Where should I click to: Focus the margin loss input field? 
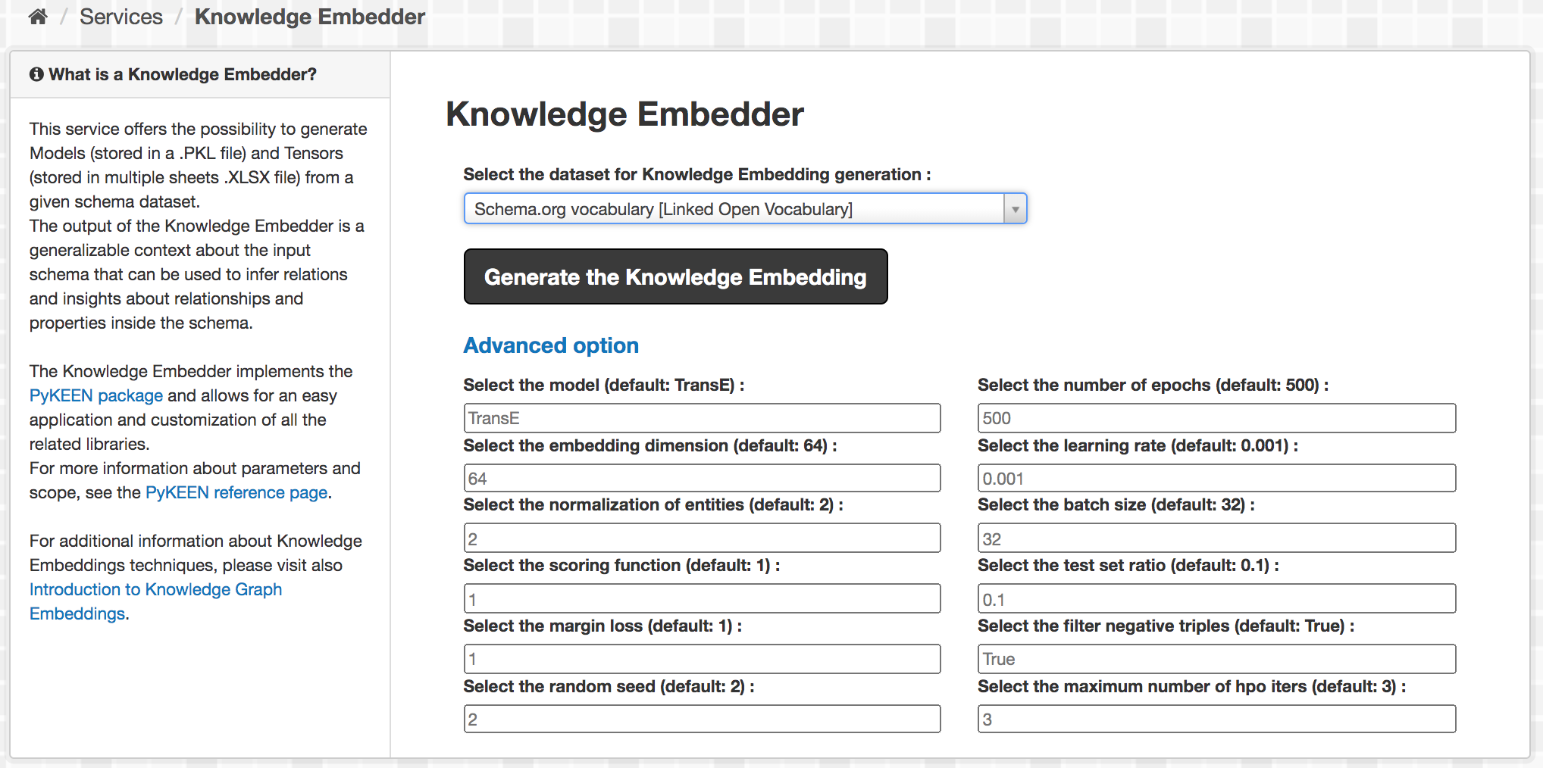pyautogui.click(x=702, y=659)
